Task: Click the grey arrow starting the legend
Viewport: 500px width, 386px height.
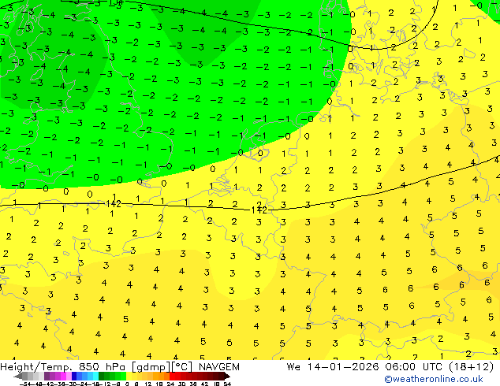Action: point(17,376)
